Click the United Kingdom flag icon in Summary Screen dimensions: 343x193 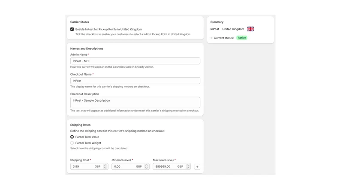(250, 29)
